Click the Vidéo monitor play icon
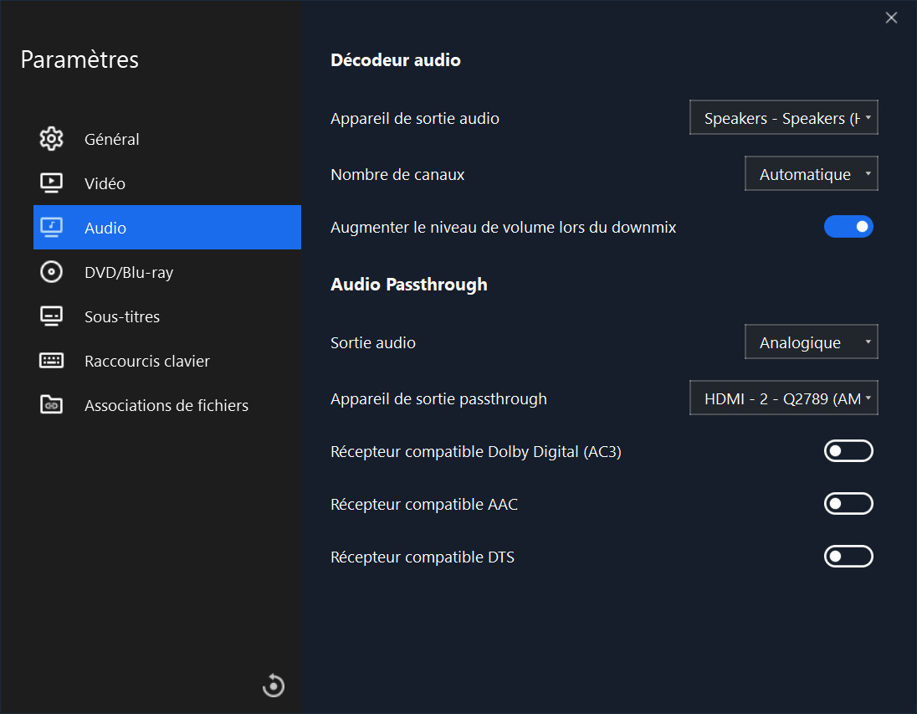 pyautogui.click(x=52, y=183)
